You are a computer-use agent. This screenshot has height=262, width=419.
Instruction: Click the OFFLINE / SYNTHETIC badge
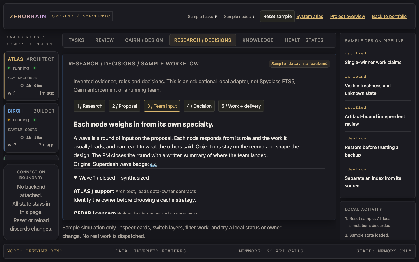tap(81, 16)
